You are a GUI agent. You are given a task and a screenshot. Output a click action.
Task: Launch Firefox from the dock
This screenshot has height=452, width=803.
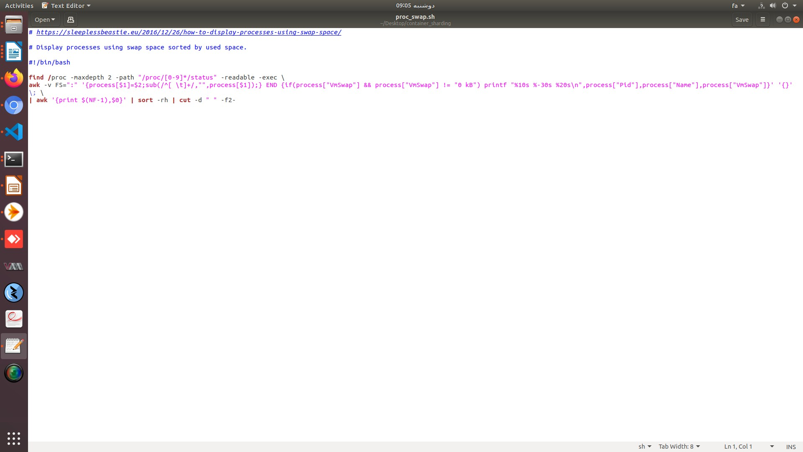click(14, 78)
